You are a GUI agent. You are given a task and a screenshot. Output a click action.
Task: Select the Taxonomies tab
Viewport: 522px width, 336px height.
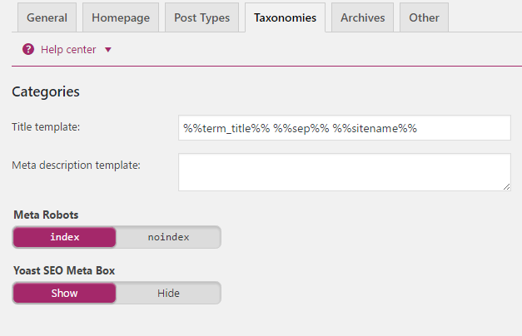click(x=285, y=17)
